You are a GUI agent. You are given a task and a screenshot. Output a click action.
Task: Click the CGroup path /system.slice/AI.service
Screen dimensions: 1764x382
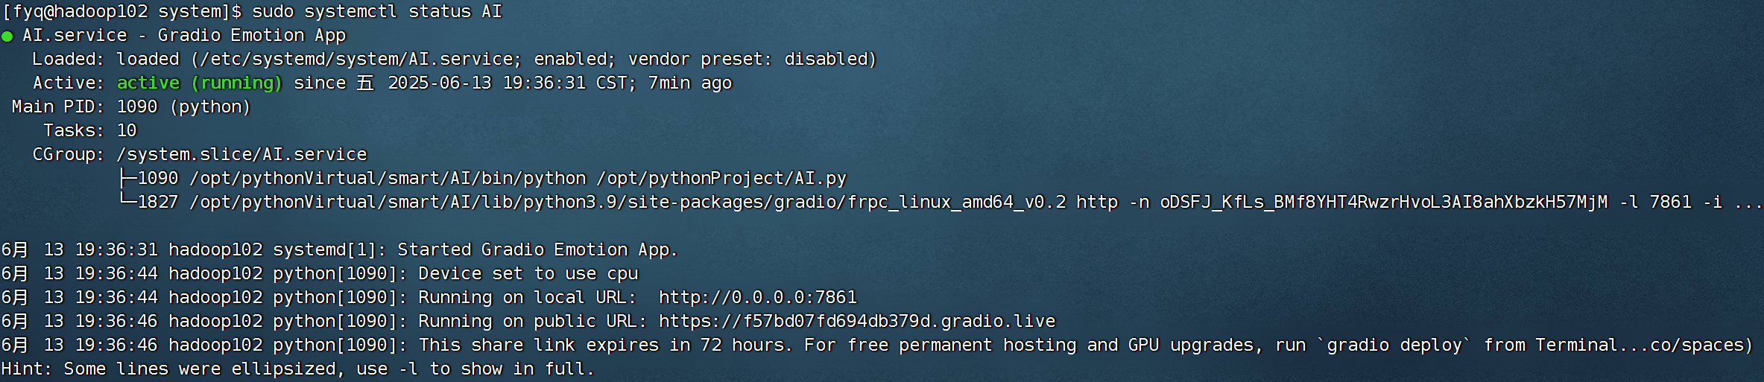[241, 154]
